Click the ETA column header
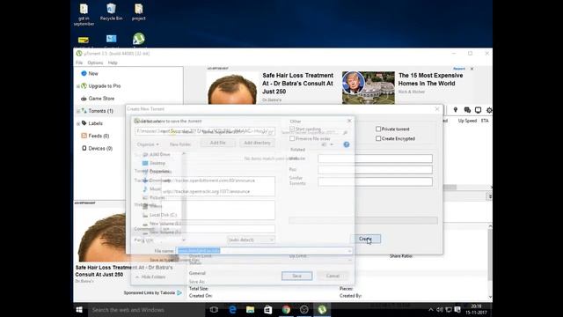The height and width of the screenshot is (317, 563). pyautogui.click(x=485, y=121)
